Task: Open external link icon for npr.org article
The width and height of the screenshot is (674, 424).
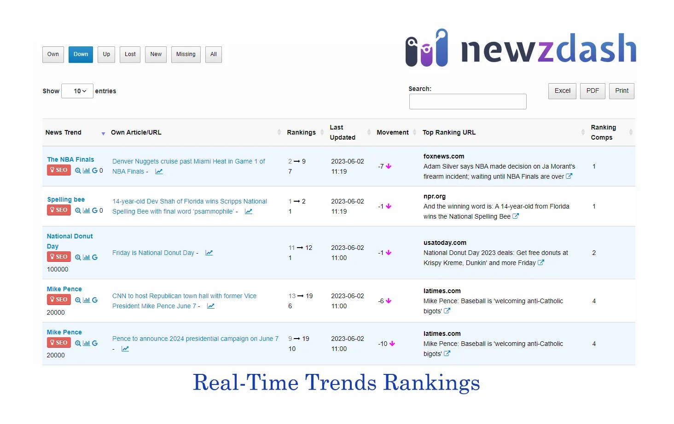Action: 516,216
